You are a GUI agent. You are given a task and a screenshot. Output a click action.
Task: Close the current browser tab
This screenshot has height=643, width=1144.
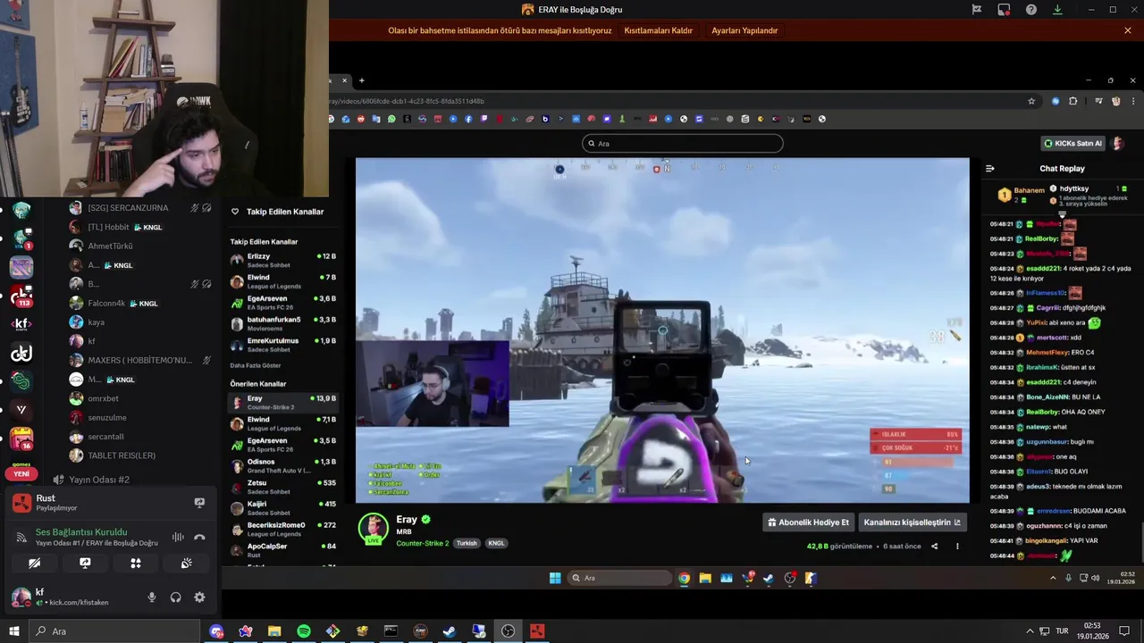point(344,80)
